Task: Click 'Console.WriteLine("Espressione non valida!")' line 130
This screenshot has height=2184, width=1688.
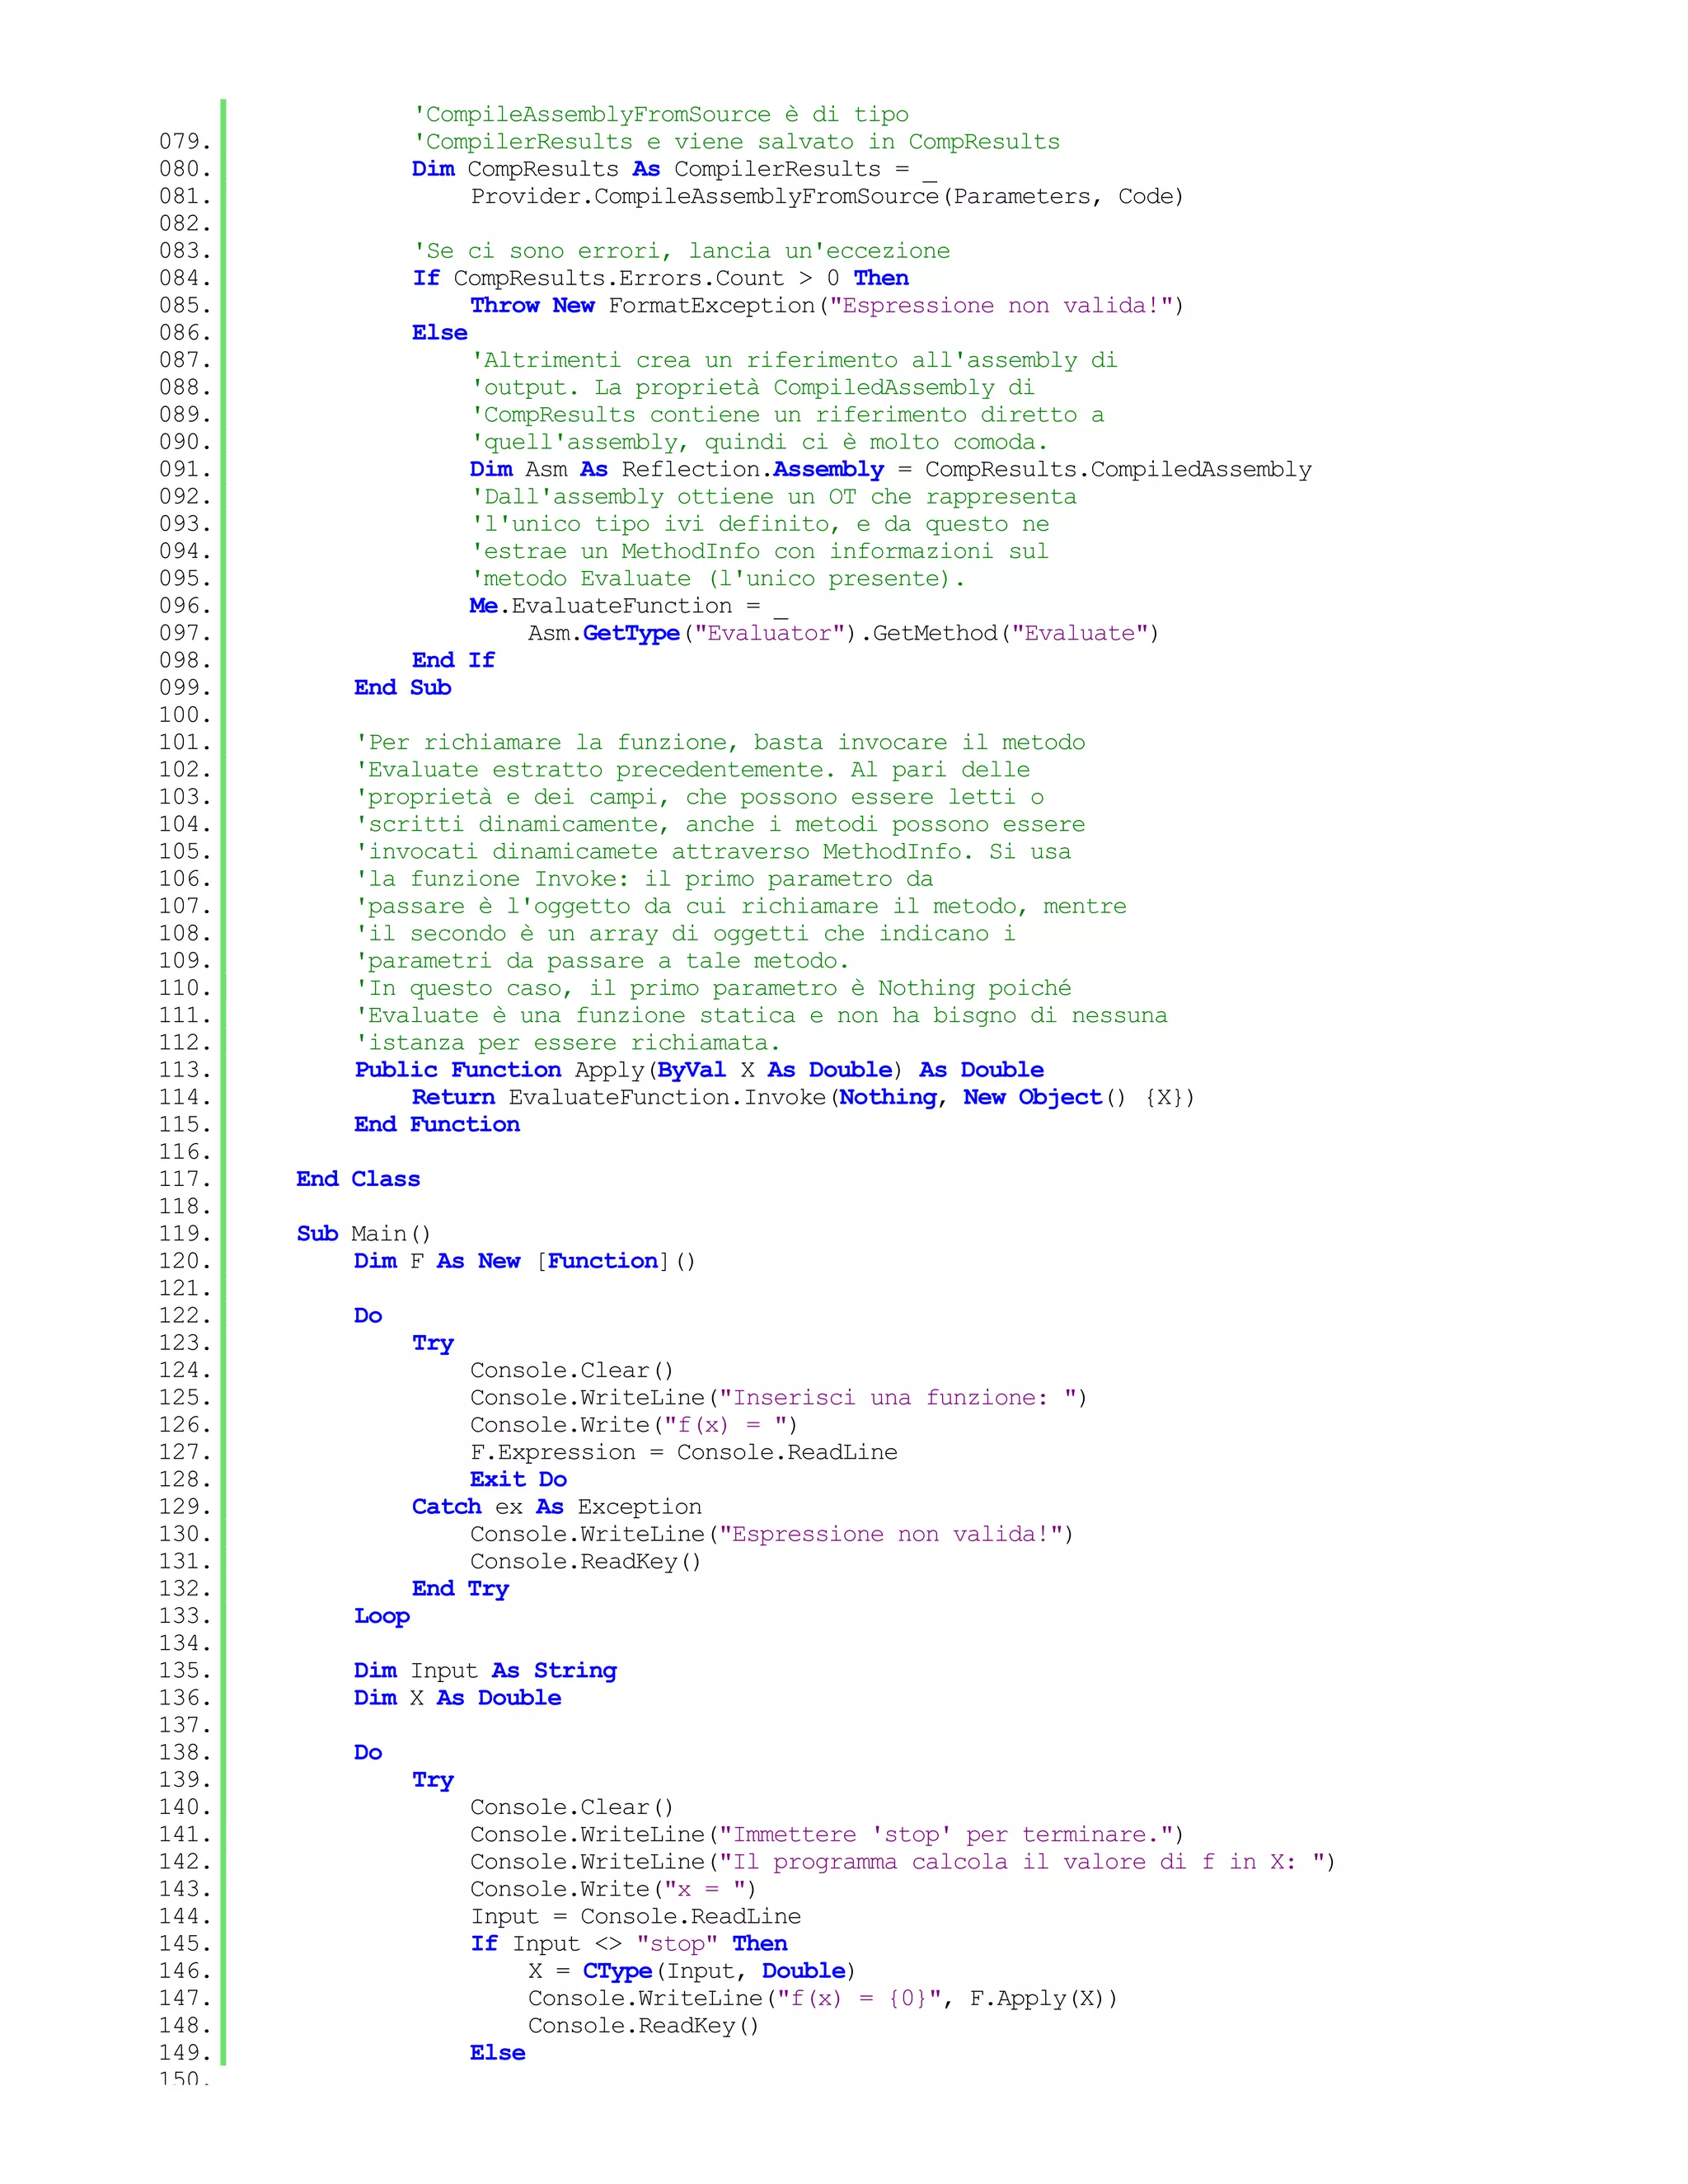Action: click(772, 1535)
